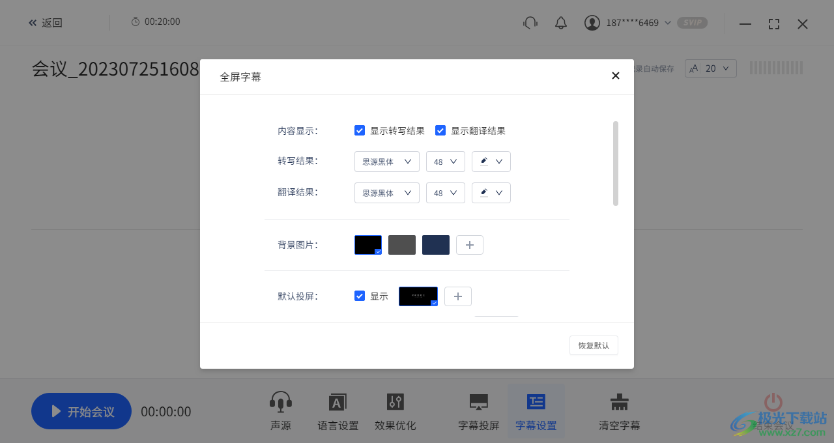The width and height of the screenshot is (834, 443).
Task: Disable 显示翻译结果 translation display
Action: pyautogui.click(x=440, y=130)
